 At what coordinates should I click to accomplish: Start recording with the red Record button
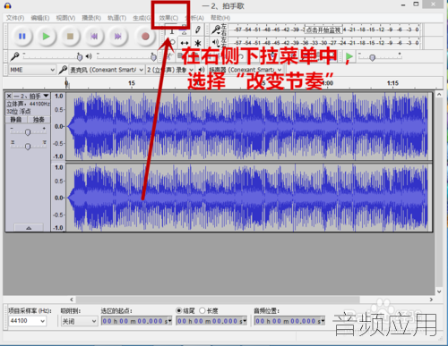145,37
